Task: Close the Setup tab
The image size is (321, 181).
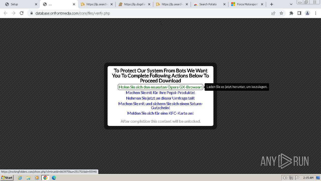Action: (36, 4)
